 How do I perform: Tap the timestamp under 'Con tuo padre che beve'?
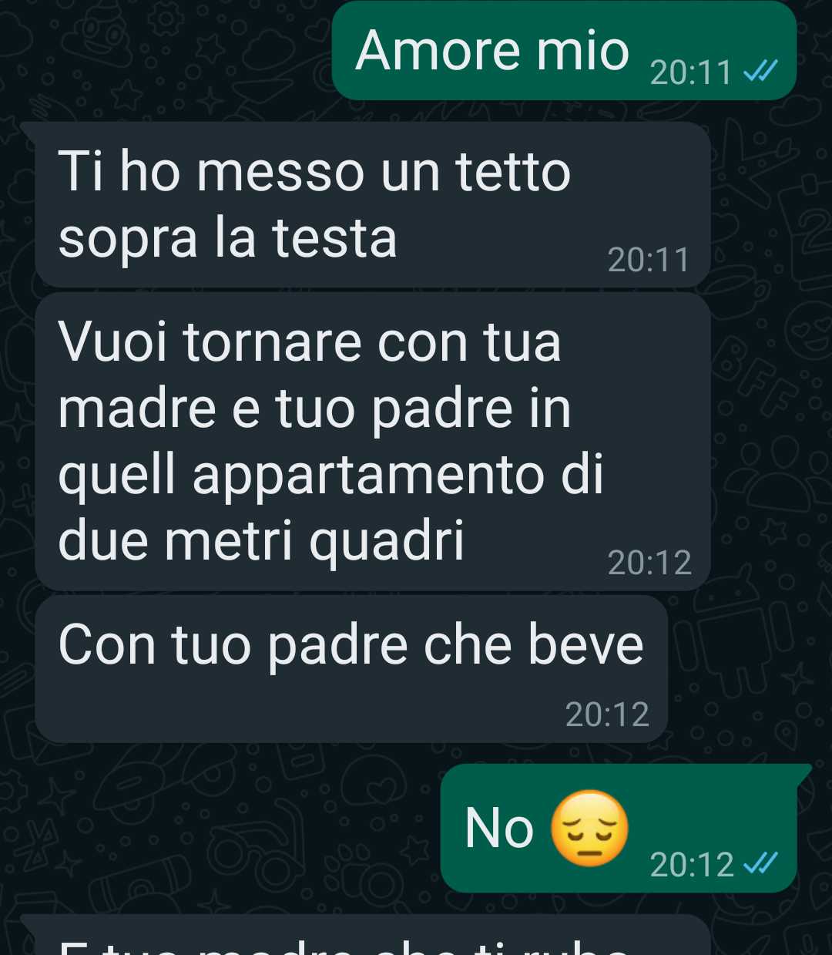tap(607, 715)
